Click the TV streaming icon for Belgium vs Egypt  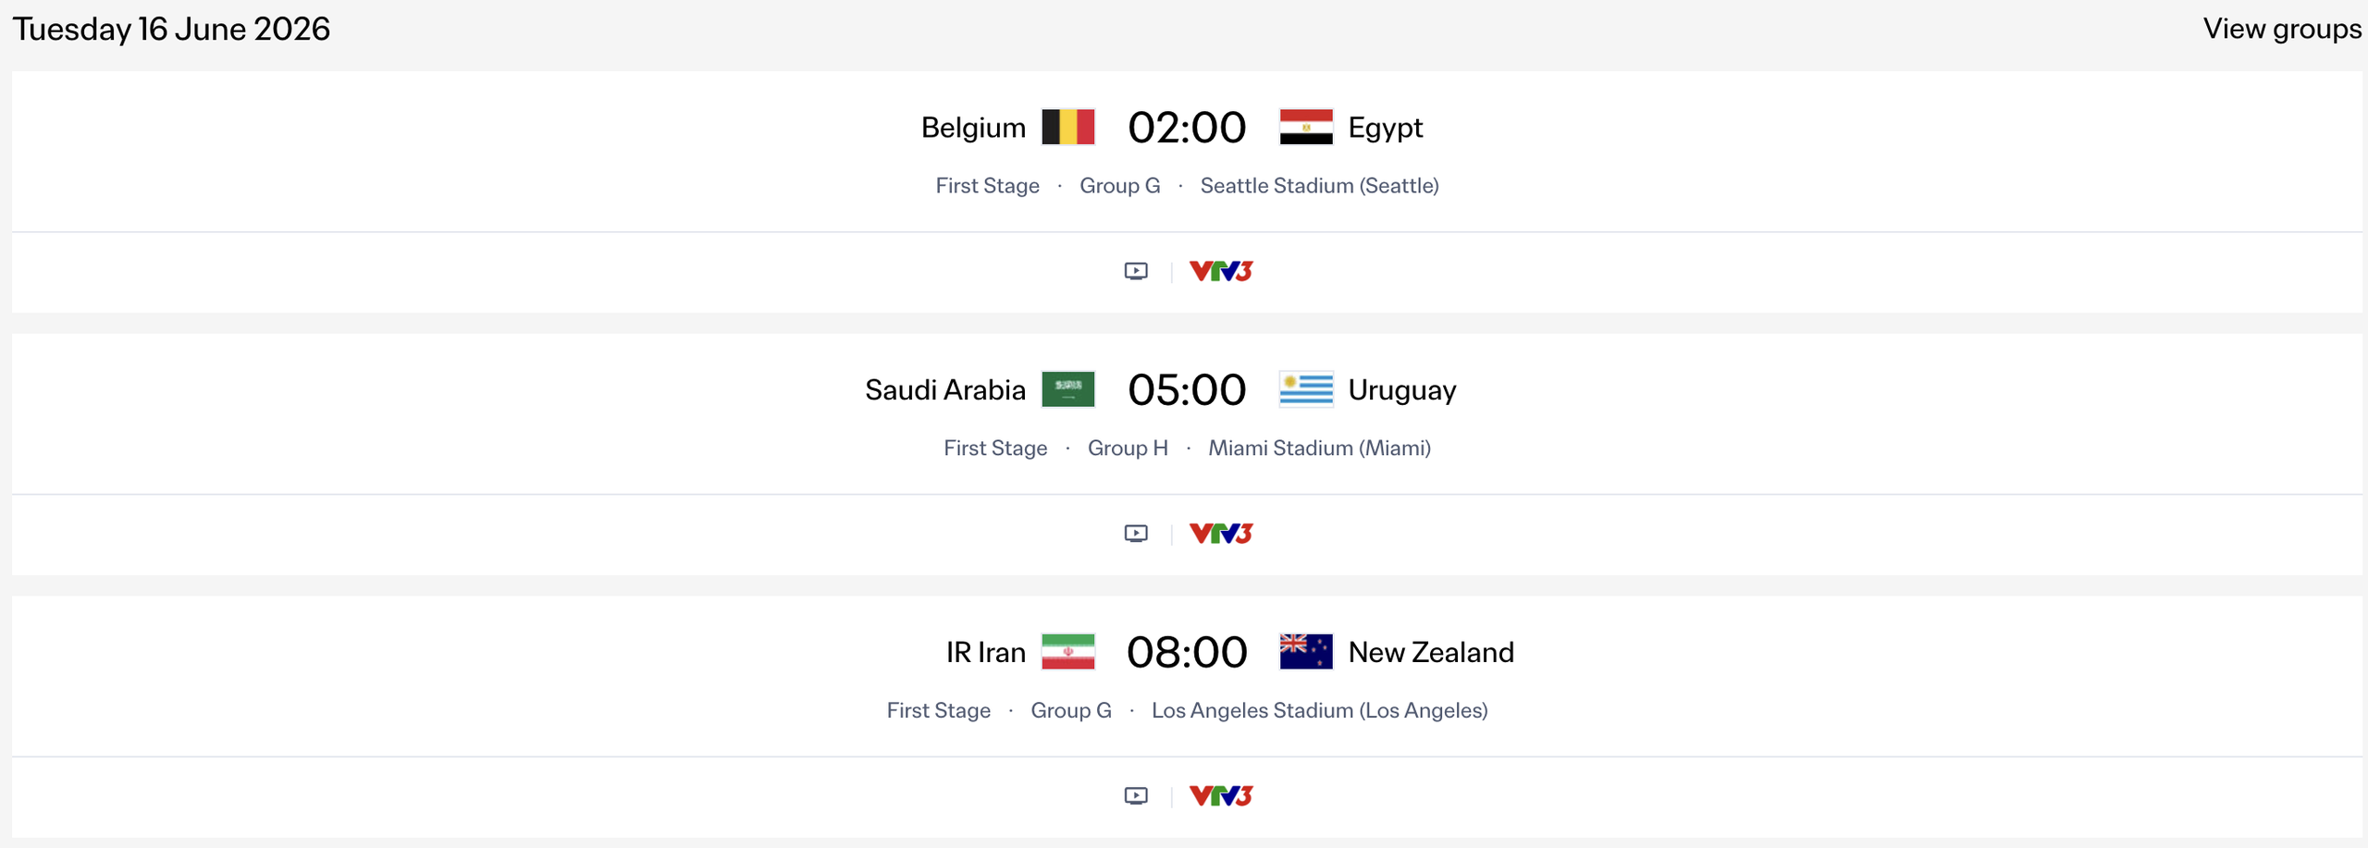coord(1136,271)
